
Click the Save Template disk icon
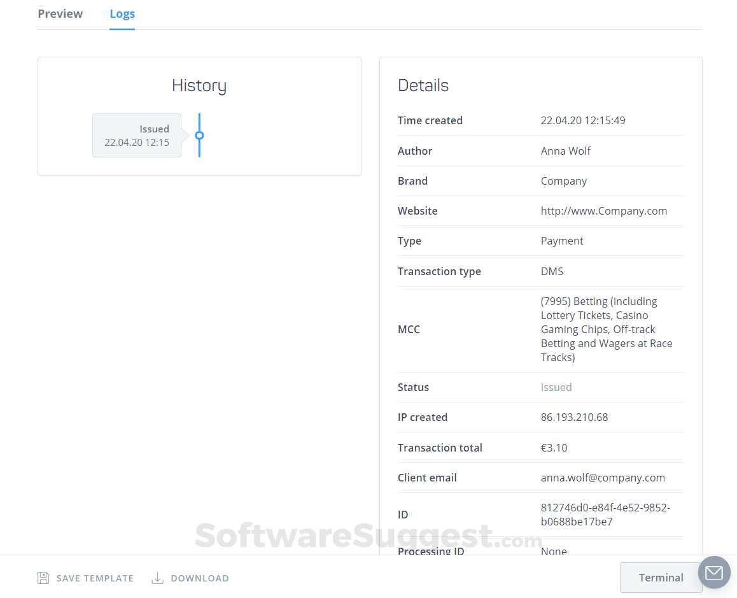(43, 578)
